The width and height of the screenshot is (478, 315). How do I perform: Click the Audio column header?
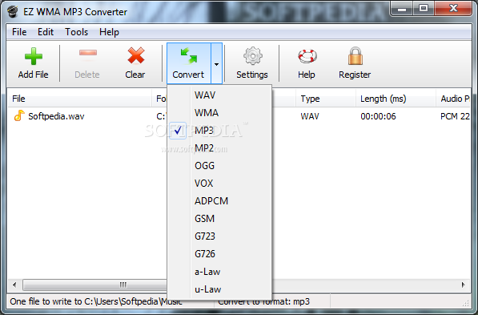(453, 99)
